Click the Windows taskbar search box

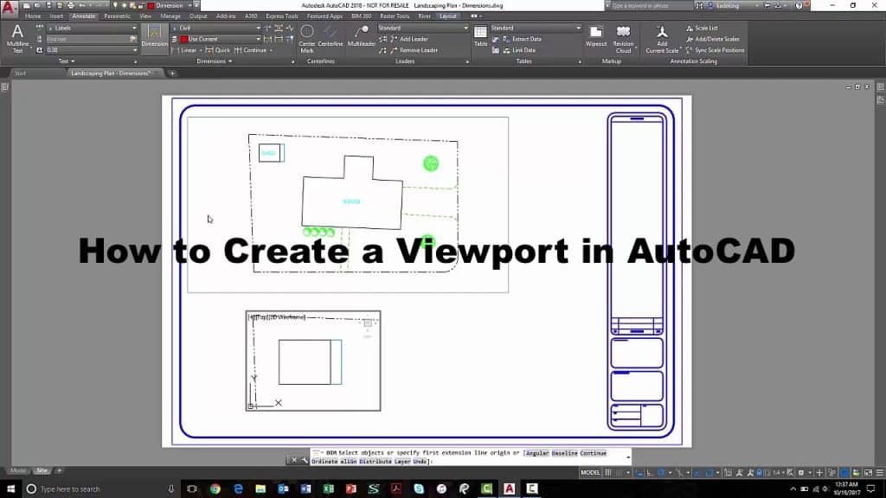pos(95,489)
